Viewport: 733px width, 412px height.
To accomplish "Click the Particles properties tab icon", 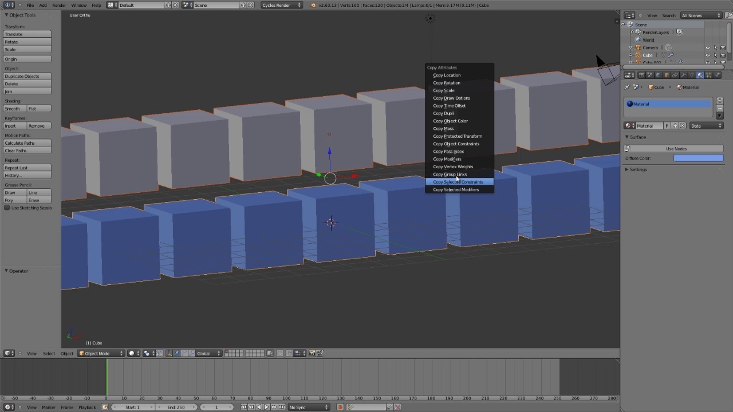I will coord(709,75).
